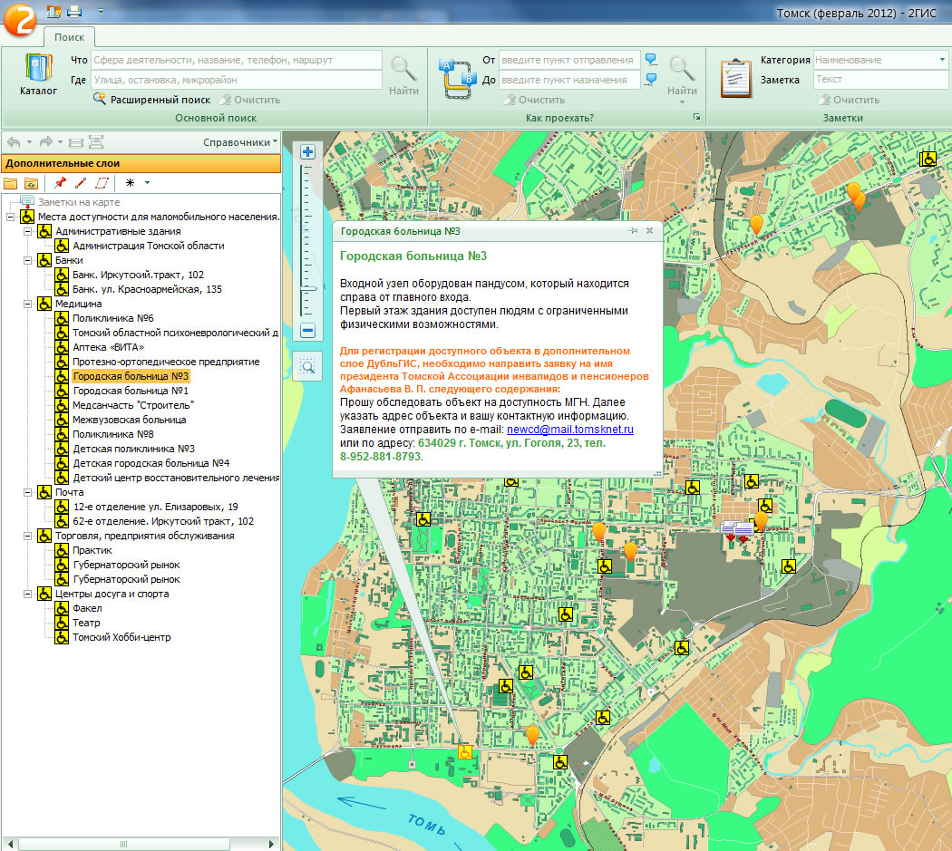This screenshot has width=952, height=851.
Task: Click the forward arrow in side panel
Action: tap(45, 142)
